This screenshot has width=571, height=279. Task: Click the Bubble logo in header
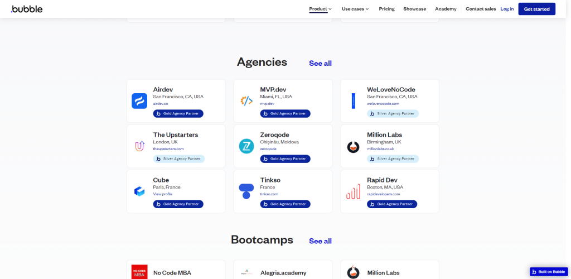[x=27, y=9]
